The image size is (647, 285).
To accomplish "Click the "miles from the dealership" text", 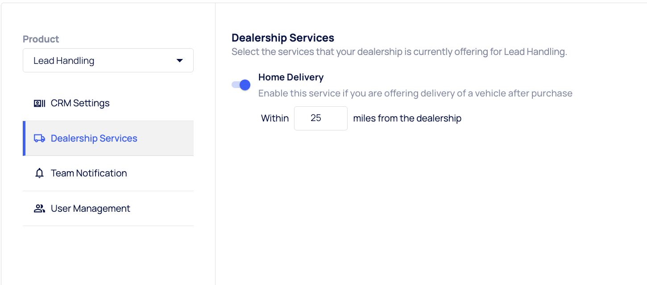I will coord(407,118).
